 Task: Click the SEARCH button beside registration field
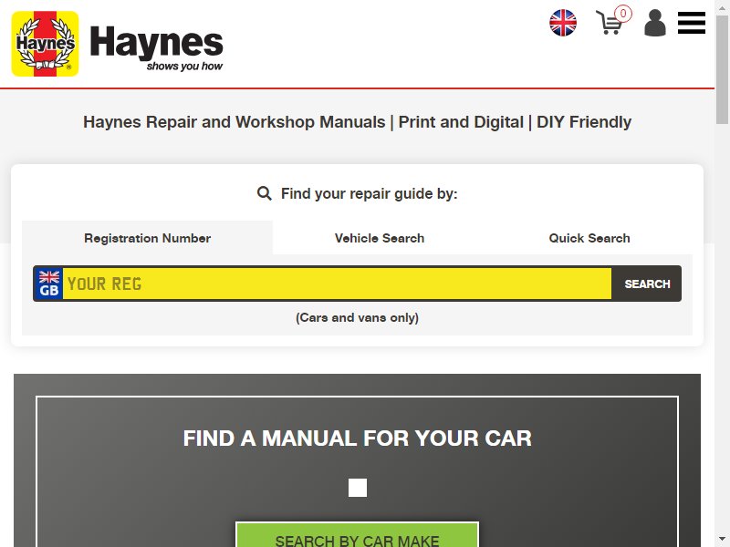click(647, 284)
